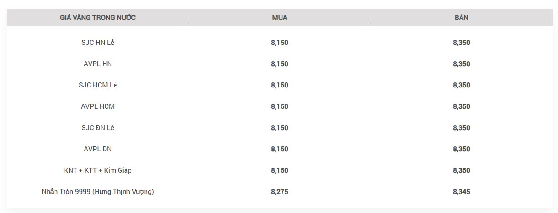The height and width of the screenshot is (213, 558).
Task: Select the AVPL HCM row label
Action: click(x=98, y=106)
